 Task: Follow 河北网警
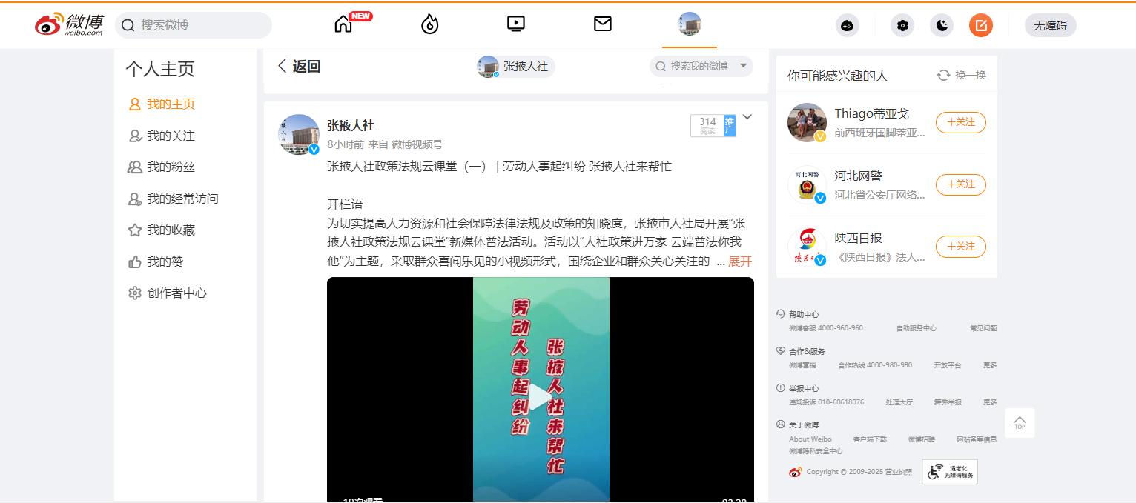click(961, 184)
